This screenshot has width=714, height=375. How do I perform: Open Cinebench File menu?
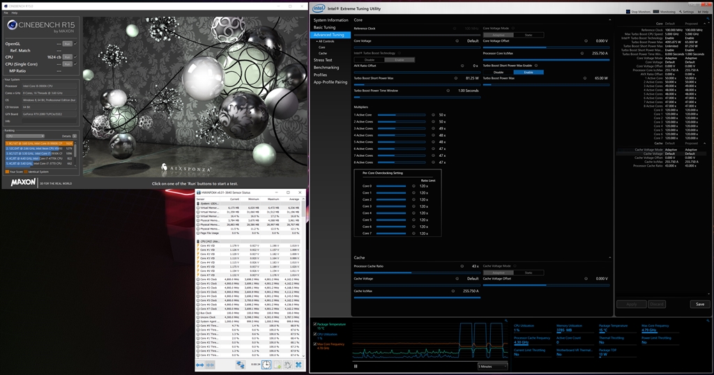point(6,13)
